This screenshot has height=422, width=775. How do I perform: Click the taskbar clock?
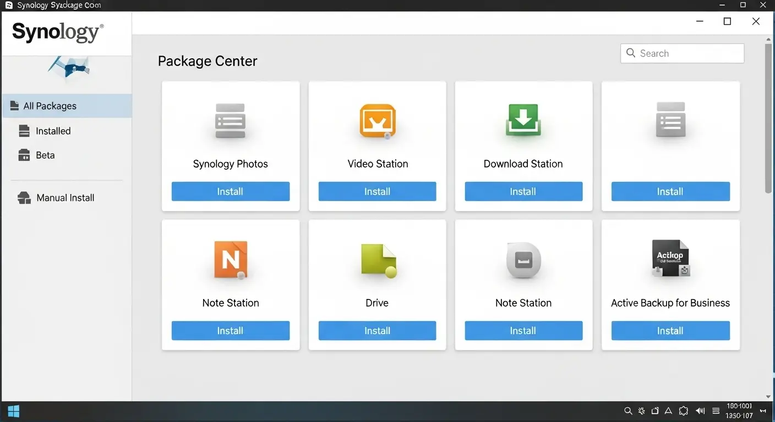click(739, 411)
